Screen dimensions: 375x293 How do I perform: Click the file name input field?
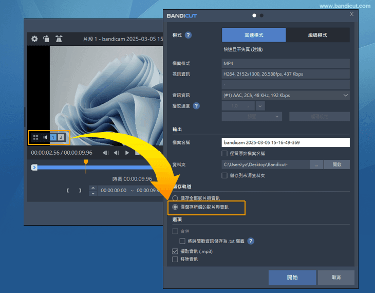[286, 142]
